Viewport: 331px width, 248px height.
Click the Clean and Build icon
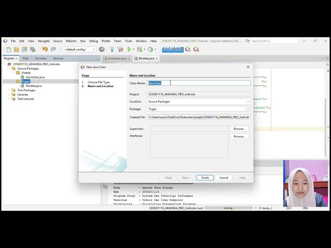click(121, 50)
